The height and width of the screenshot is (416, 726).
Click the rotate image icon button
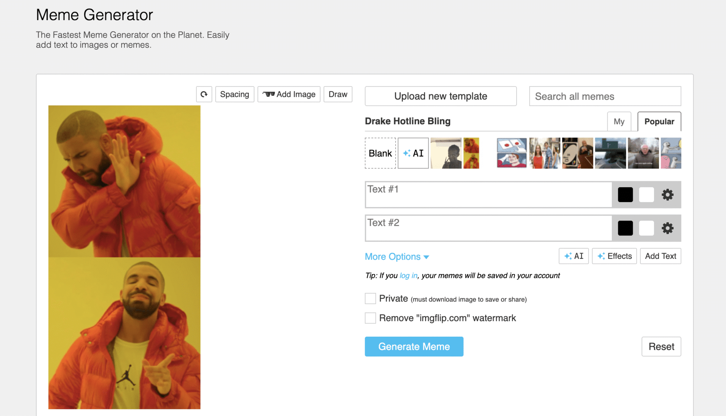point(204,94)
